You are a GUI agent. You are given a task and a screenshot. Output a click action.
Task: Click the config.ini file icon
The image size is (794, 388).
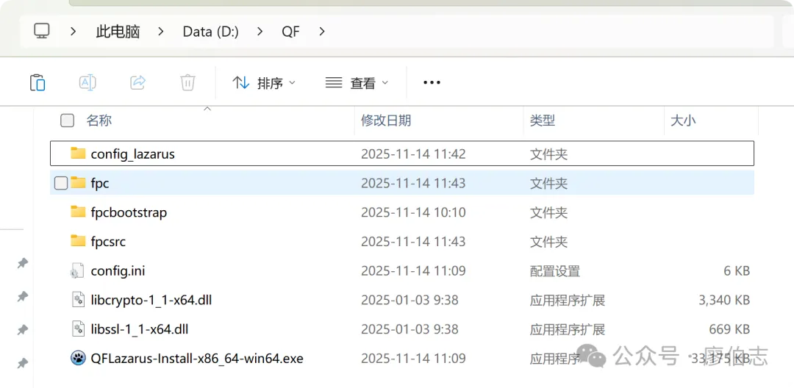click(x=78, y=270)
